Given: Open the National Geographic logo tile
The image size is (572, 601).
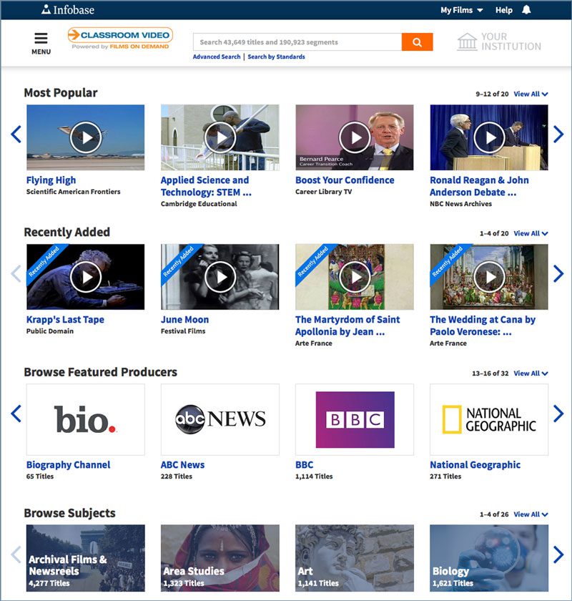Looking at the screenshot, I should pyautogui.click(x=489, y=420).
